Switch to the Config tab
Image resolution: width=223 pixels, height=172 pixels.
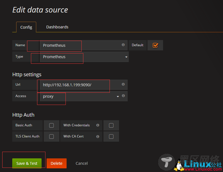click(x=26, y=27)
